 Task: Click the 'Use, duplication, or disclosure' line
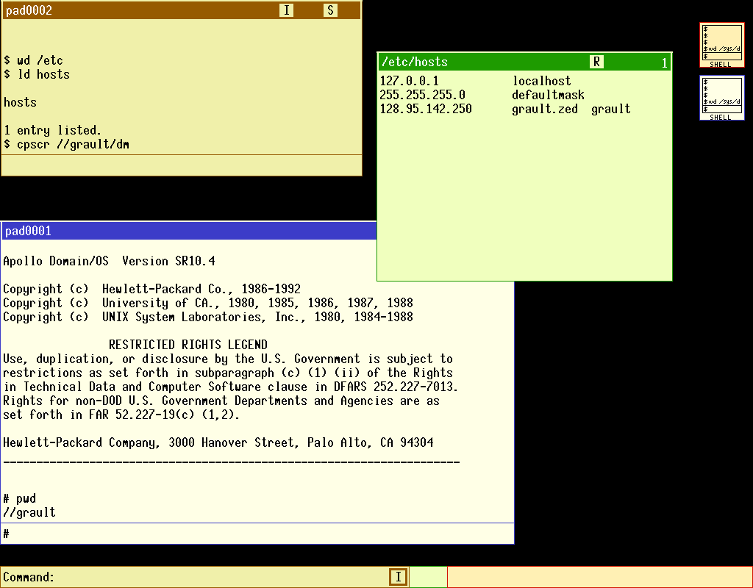click(x=228, y=359)
